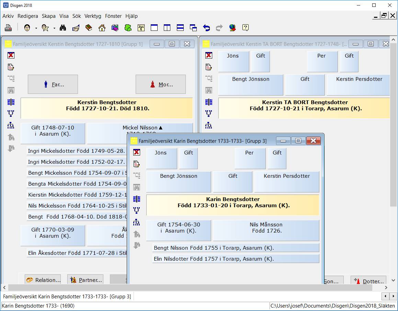Open ancestor tree icon in Karin Bengtsdotter window
Viewport: 398px width, 311px height.
pos(137,210)
